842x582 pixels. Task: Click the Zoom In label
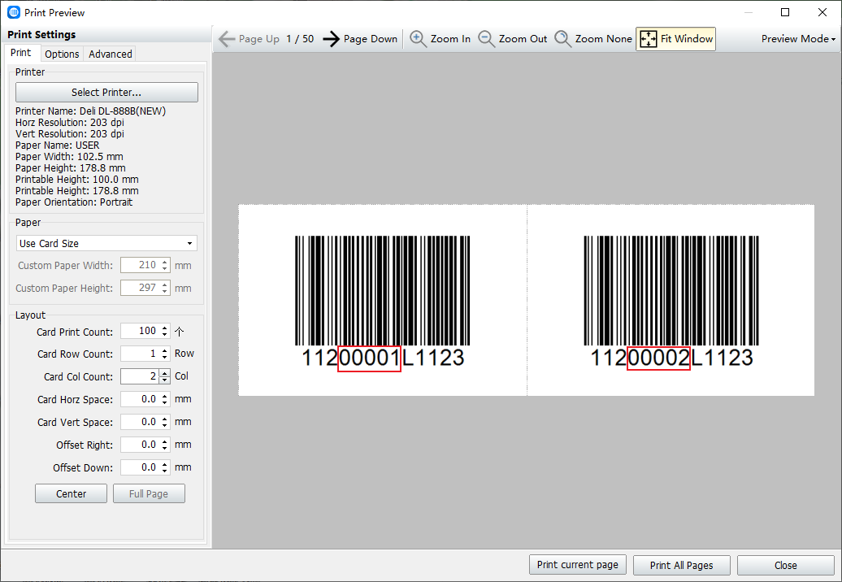tap(450, 39)
